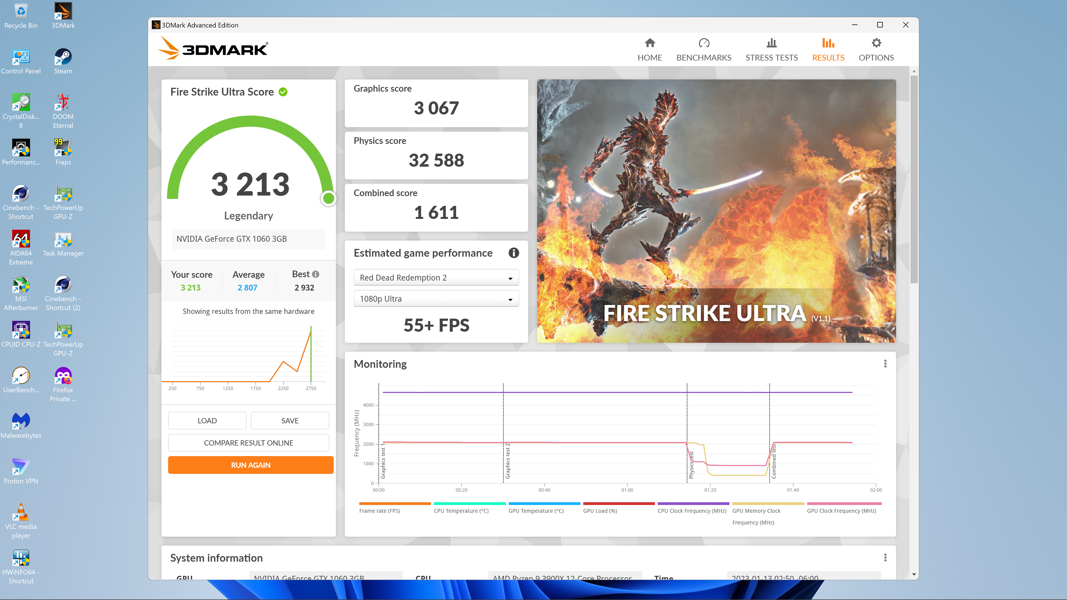Toggle the GPU Memory Clock Frequency legend series
This screenshot has height=600, width=1067.
point(768,514)
